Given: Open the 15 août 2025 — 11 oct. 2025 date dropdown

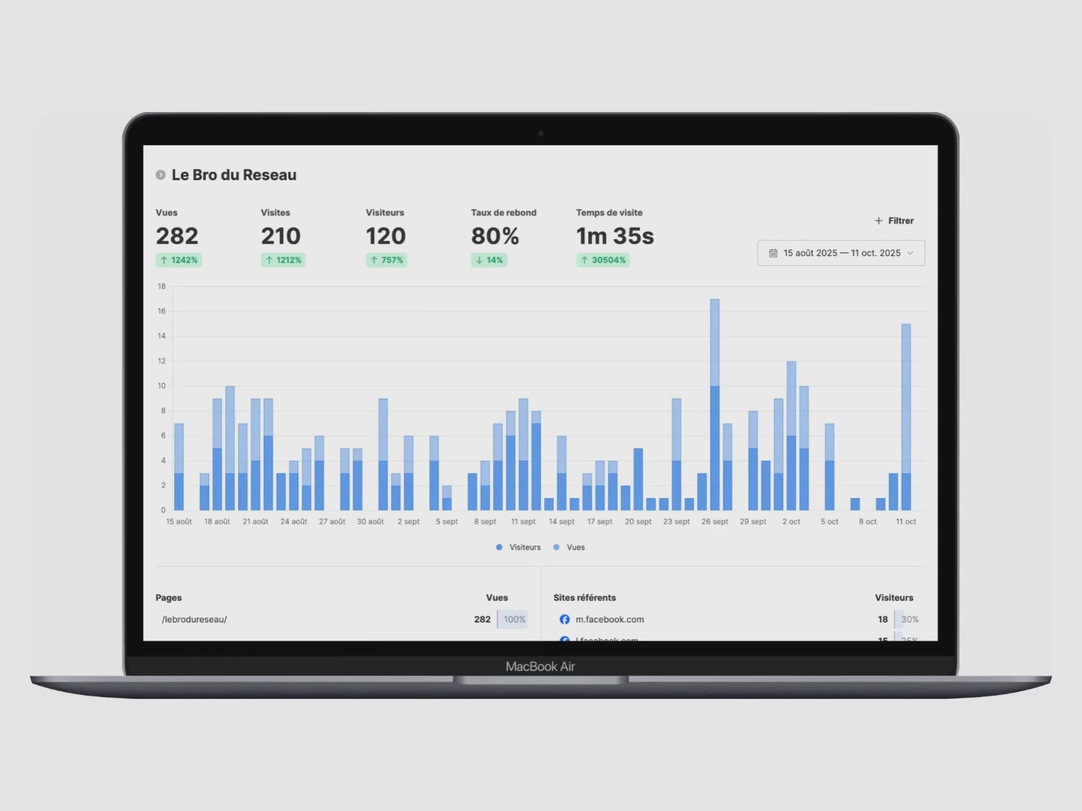Looking at the screenshot, I should pyautogui.click(x=841, y=253).
